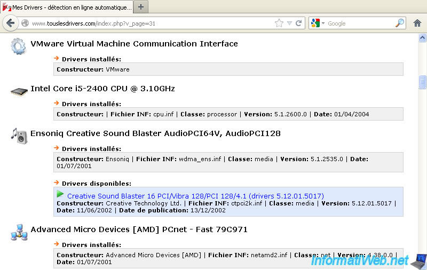The image size is (427, 270).
Task: Click the Constructeur: VMware text
Action: 93,69
